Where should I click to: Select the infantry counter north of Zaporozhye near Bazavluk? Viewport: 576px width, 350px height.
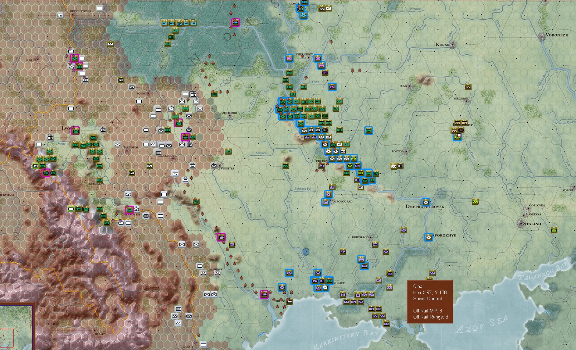pyautogui.click(x=404, y=230)
